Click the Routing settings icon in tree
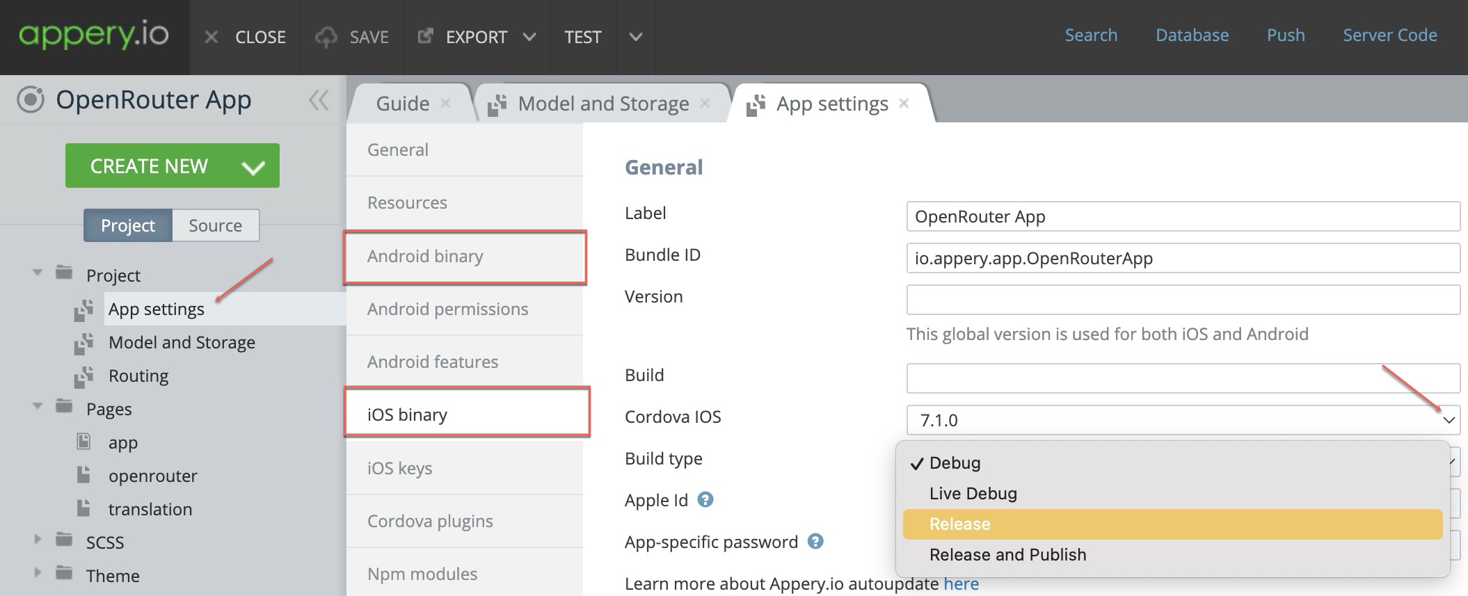Image resolution: width=1468 pixels, height=596 pixels. tap(83, 376)
